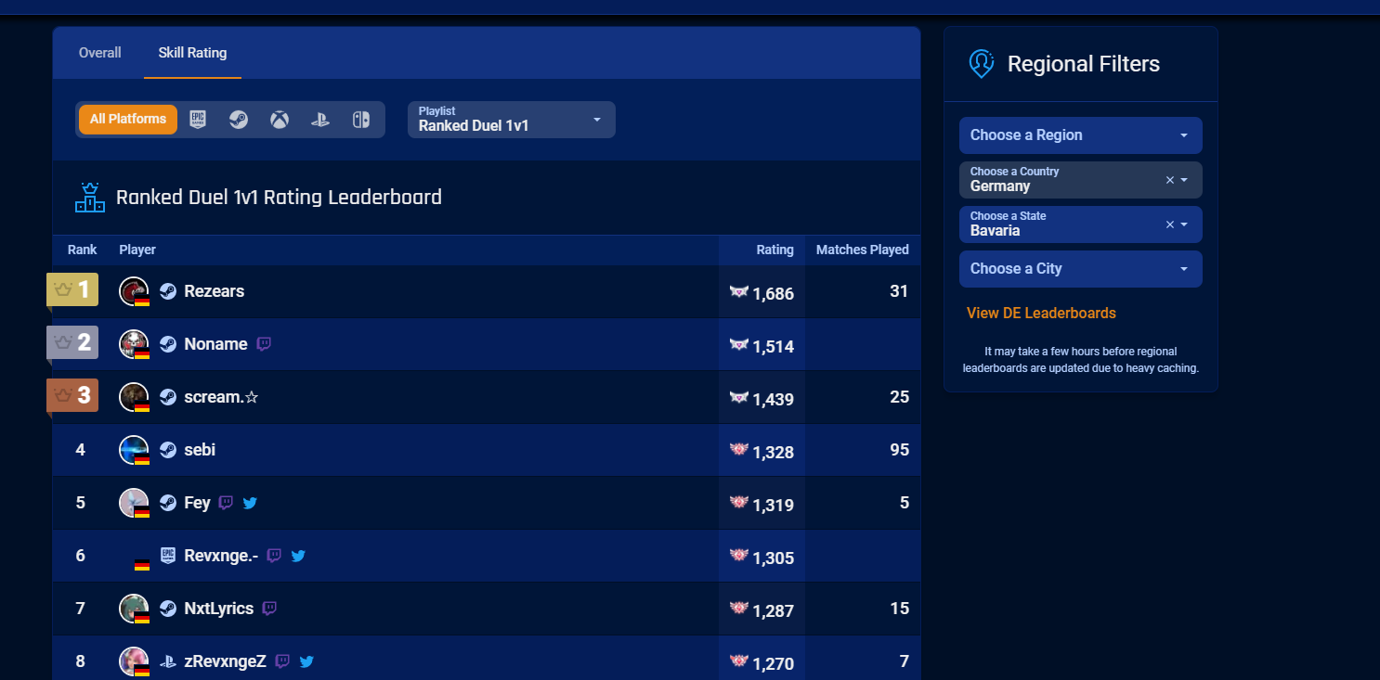The image size is (1380, 680).
Task: Open player profile for scream.☆
Action: (221, 397)
